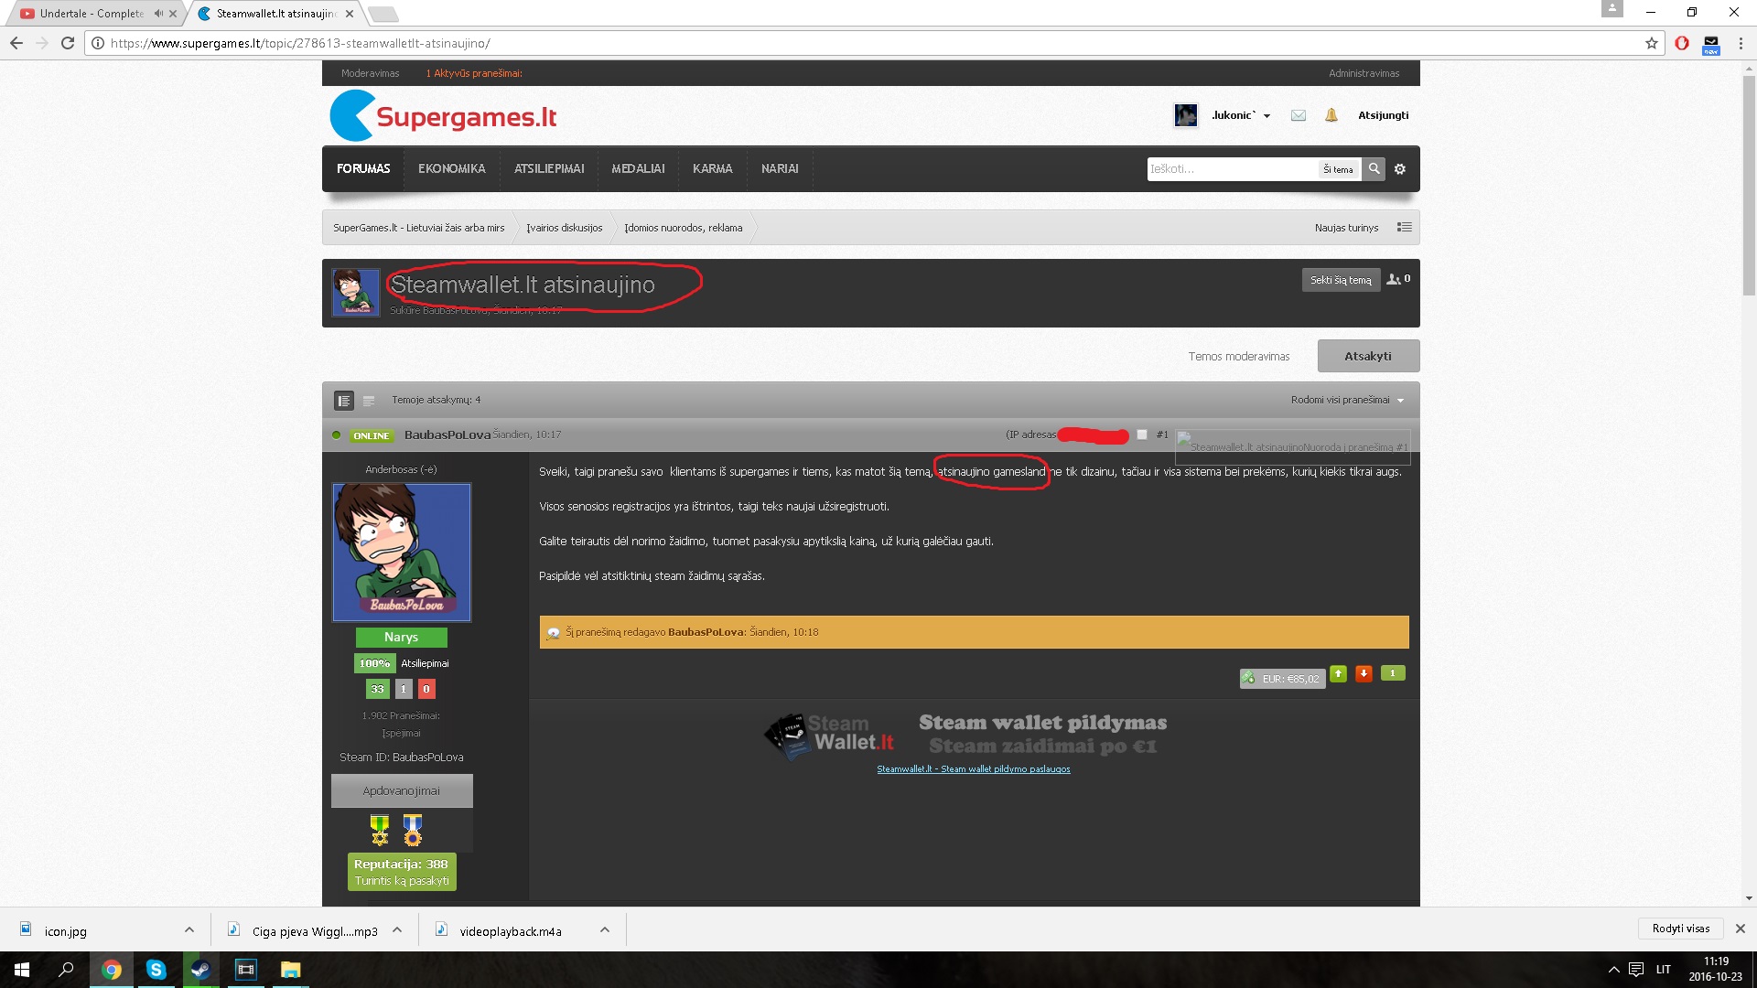Click the first award medal icon

click(380, 830)
